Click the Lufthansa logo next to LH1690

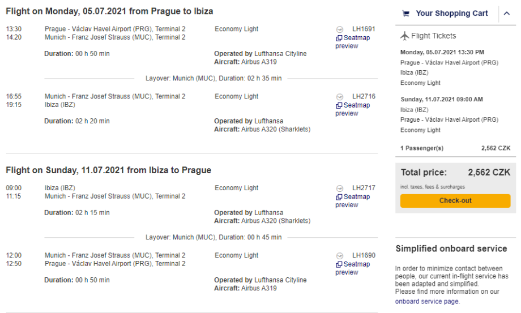click(340, 256)
